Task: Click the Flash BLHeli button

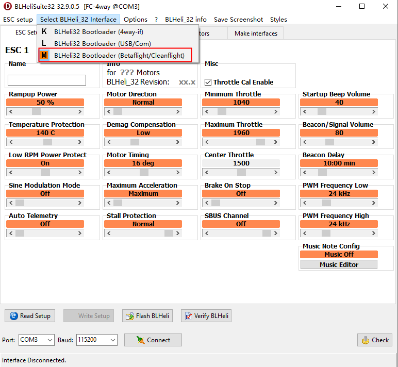Action: (147, 316)
